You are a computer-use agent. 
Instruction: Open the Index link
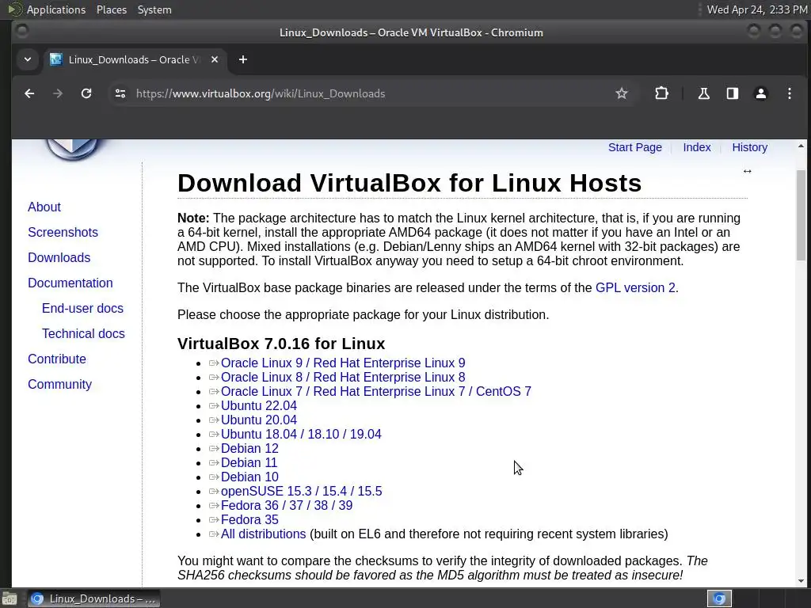pyautogui.click(x=697, y=147)
